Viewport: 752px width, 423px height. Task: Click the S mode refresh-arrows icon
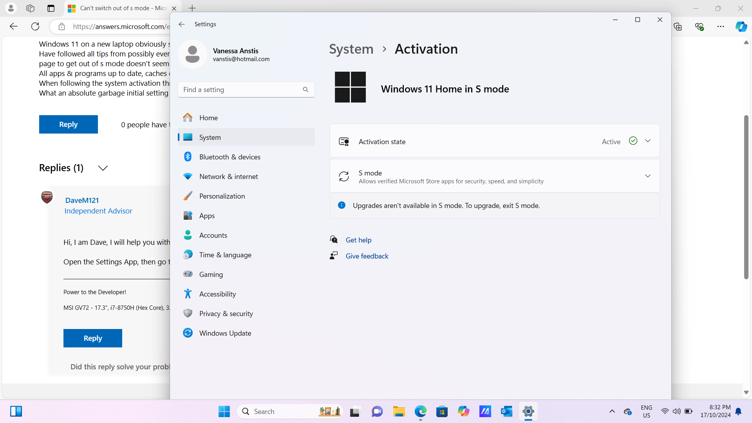click(344, 176)
